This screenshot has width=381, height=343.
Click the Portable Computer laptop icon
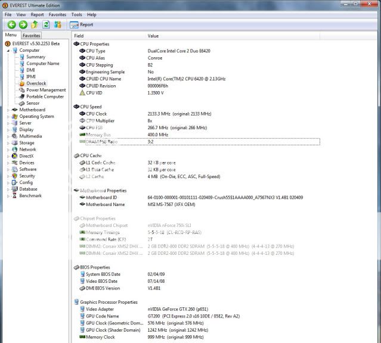click(x=22, y=96)
